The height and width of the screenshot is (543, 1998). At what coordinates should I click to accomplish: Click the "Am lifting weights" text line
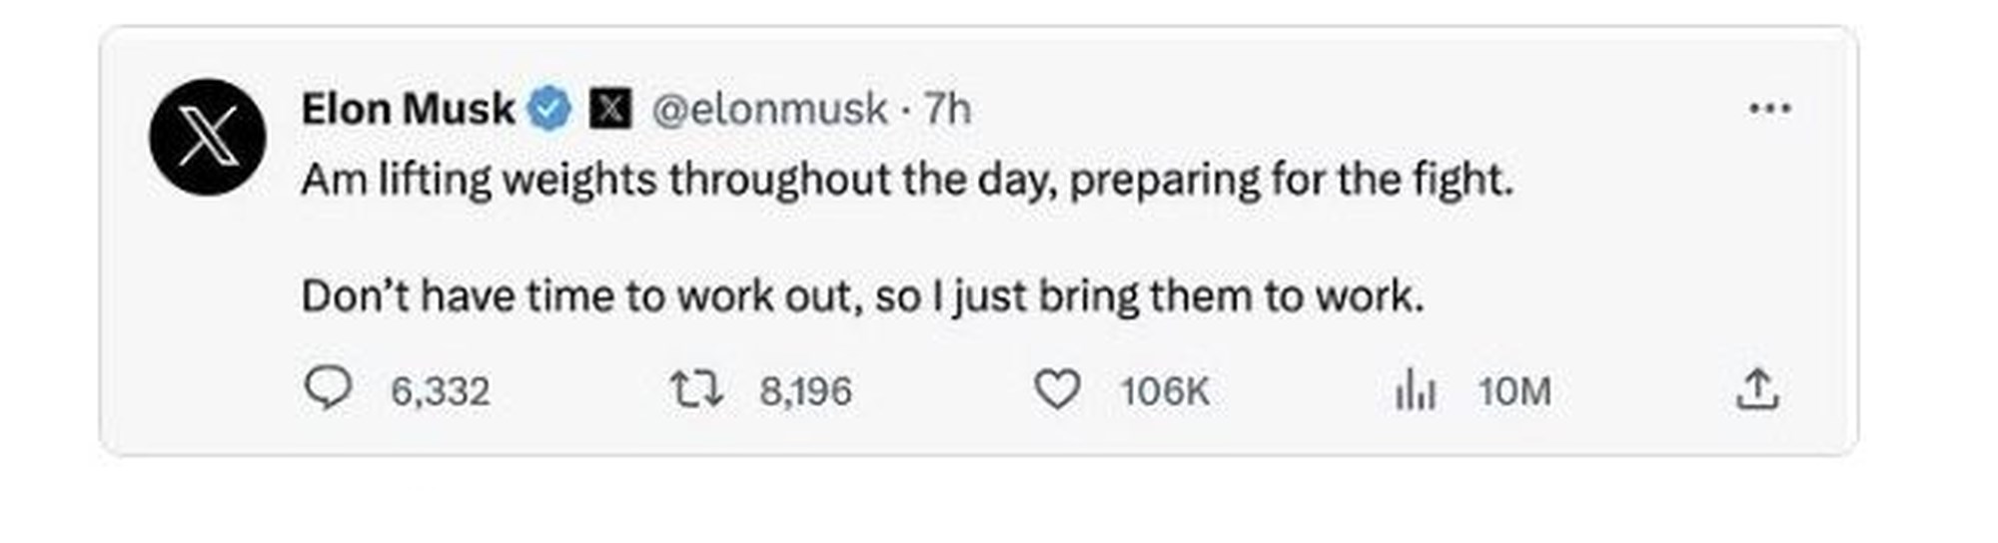907,181
